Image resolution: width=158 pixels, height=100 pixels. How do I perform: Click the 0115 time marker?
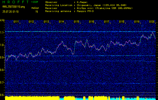pyautogui.click(x=76, y=21)
